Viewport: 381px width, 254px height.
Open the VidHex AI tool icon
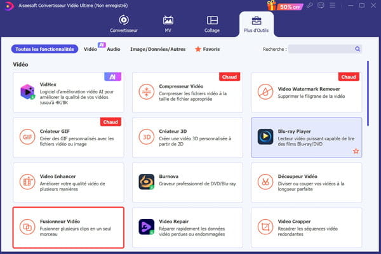point(28,91)
